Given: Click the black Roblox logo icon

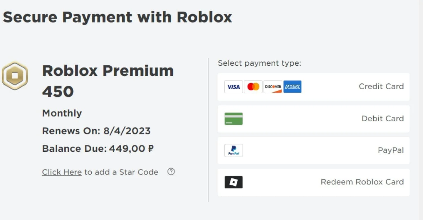Looking at the screenshot, I should coord(234,182).
